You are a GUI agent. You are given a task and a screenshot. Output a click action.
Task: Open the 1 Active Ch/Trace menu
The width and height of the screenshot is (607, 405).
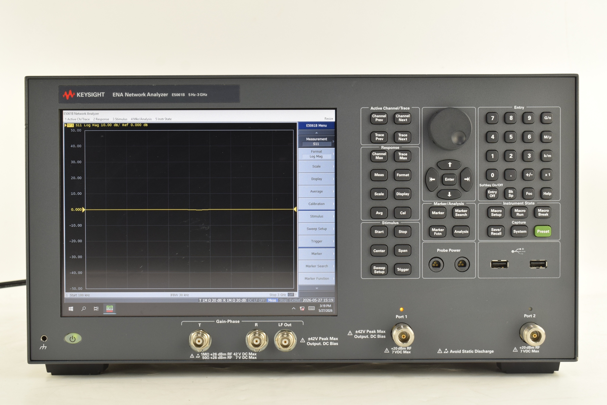pyautogui.click(x=77, y=119)
